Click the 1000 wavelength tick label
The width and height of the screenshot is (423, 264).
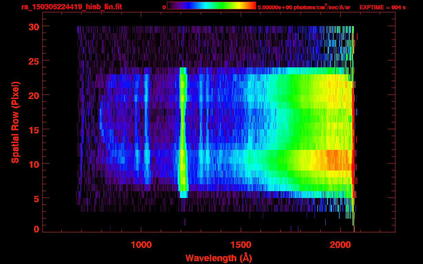(x=141, y=244)
